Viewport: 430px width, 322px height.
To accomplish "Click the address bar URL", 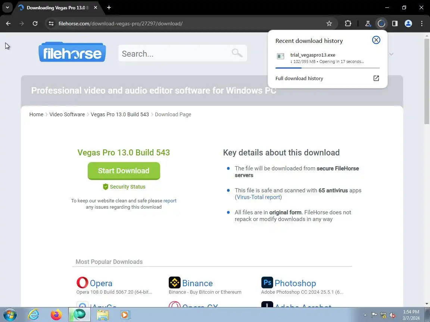I will pos(121,23).
